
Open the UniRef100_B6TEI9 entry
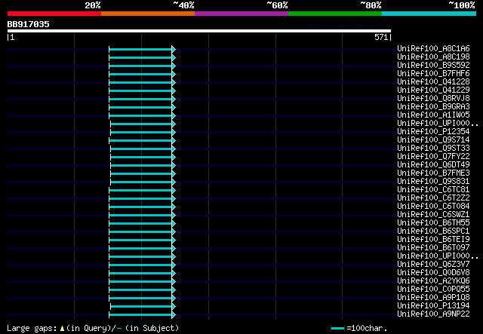pyautogui.click(x=433, y=240)
